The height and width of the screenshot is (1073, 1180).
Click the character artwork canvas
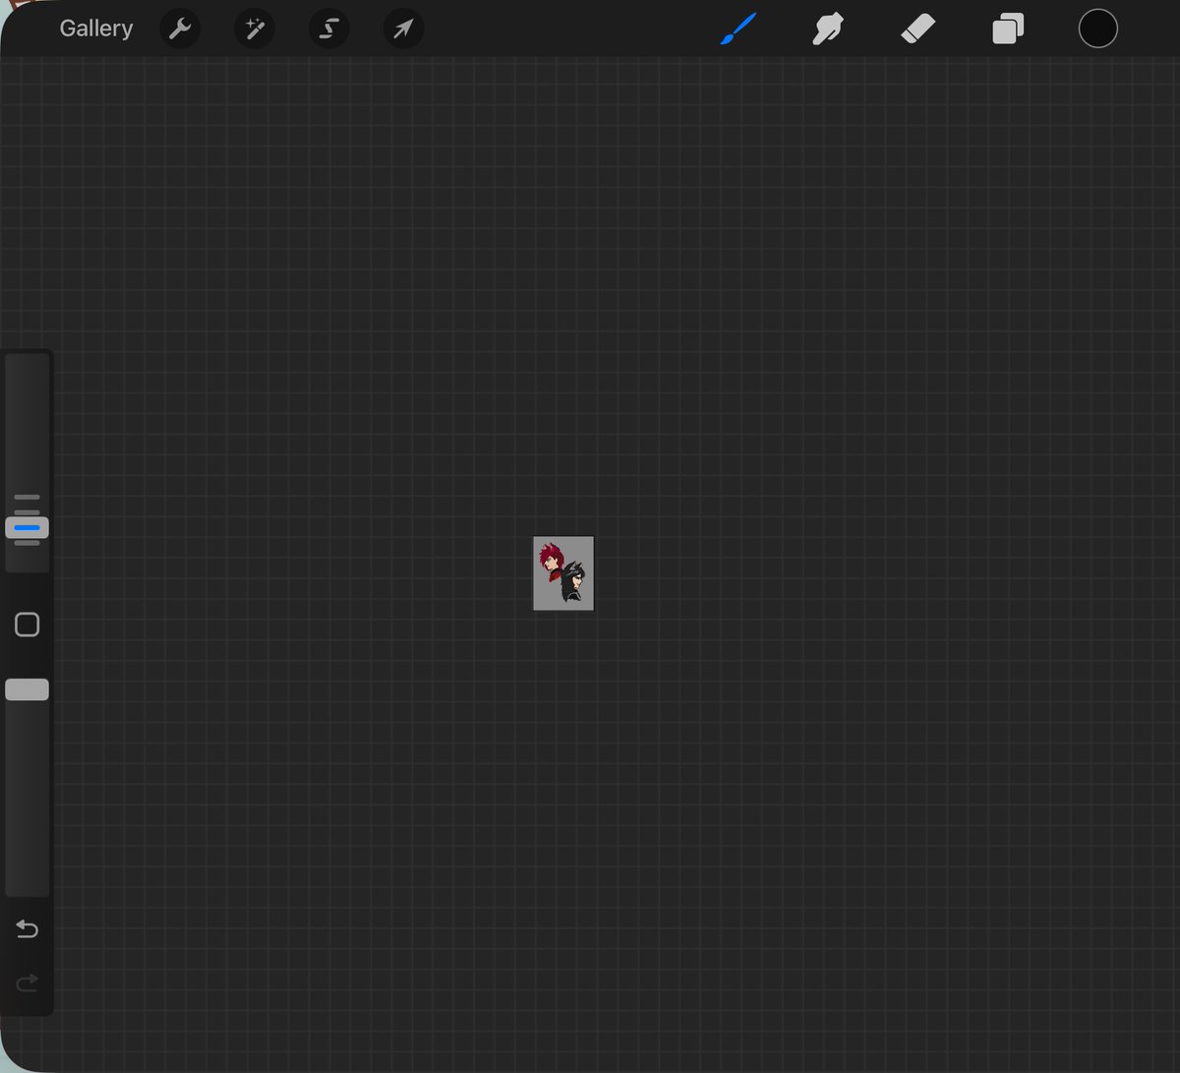pyautogui.click(x=563, y=573)
